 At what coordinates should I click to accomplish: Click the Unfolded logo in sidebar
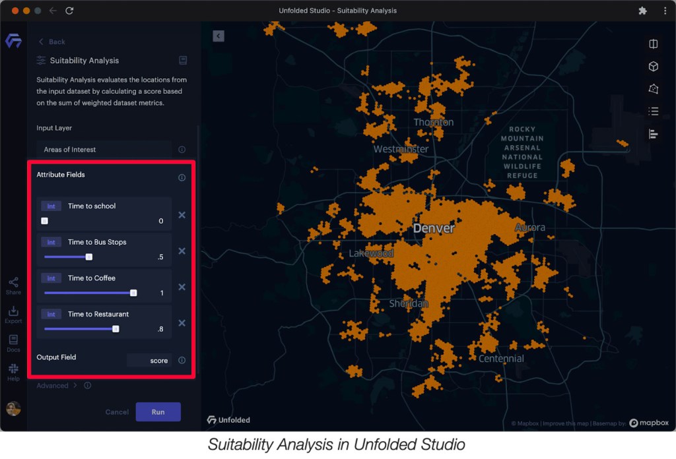click(13, 41)
